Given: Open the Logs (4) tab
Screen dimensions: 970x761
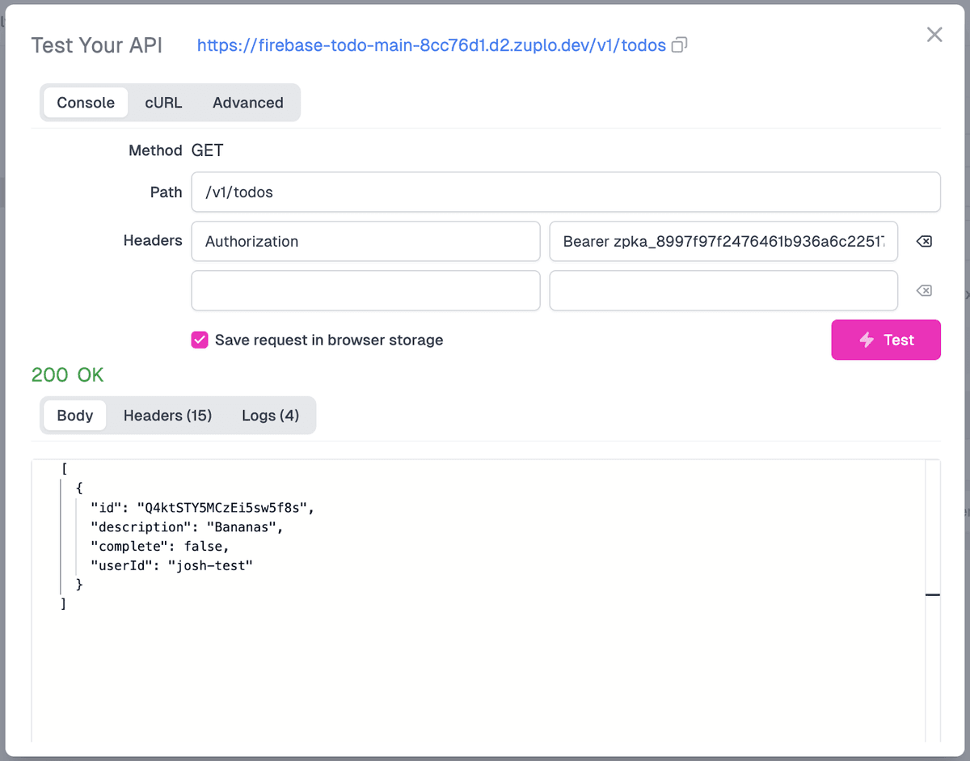Looking at the screenshot, I should (x=270, y=415).
